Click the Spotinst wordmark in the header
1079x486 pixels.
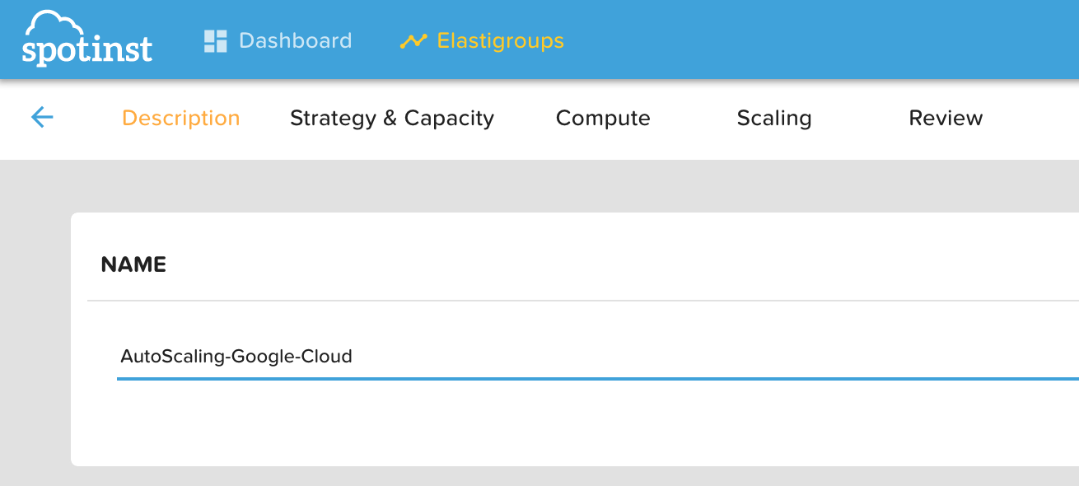(x=88, y=49)
